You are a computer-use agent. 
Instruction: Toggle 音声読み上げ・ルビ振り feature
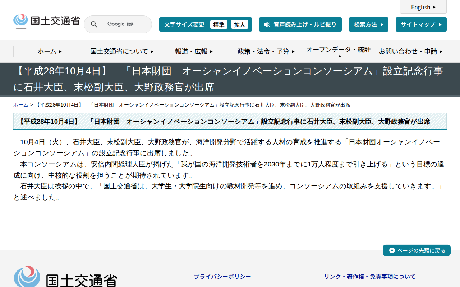point(300,24)
